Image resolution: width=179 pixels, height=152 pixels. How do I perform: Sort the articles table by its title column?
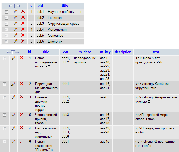click(46, 52)
